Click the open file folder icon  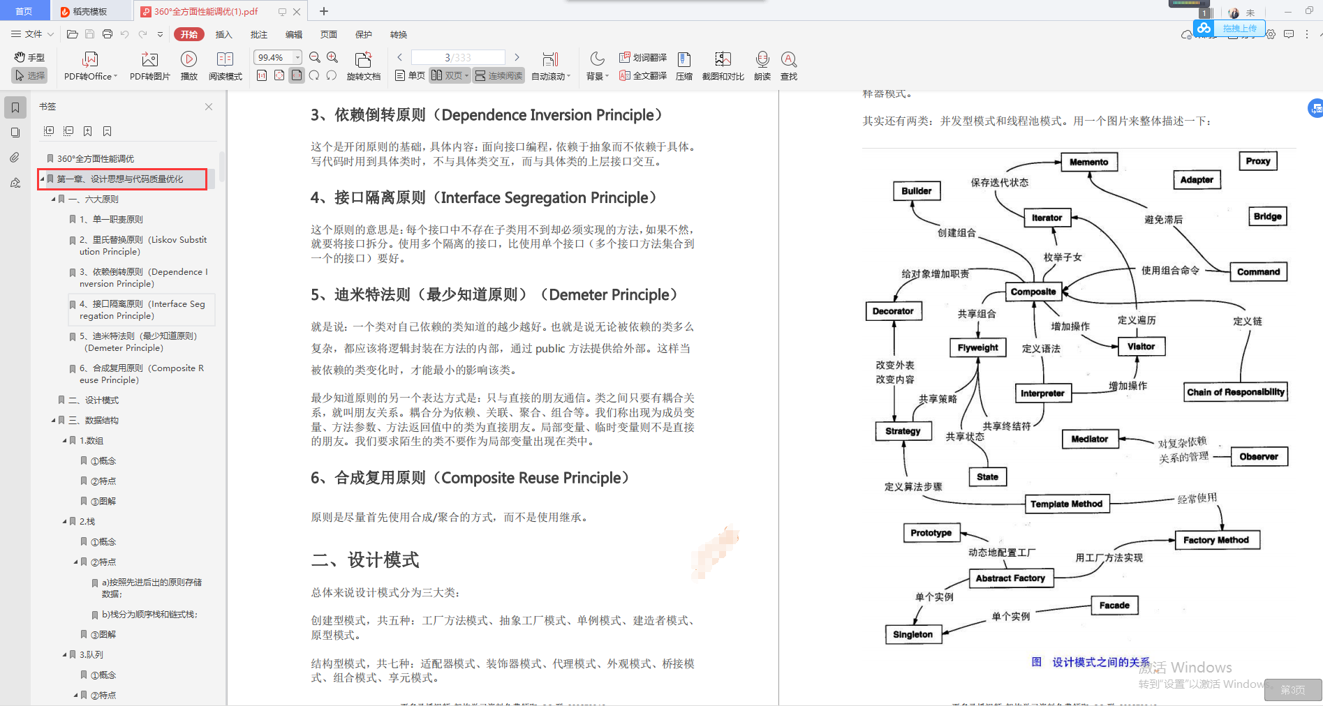pos(72,34)
